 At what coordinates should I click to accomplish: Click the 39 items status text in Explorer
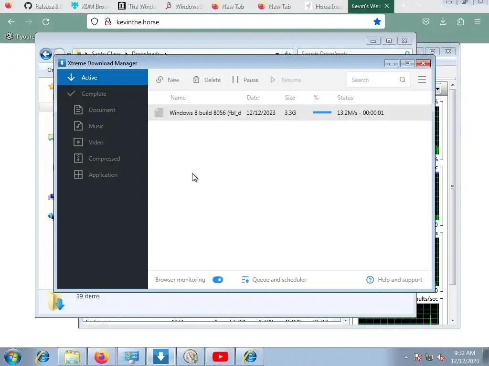click(88, 296)
